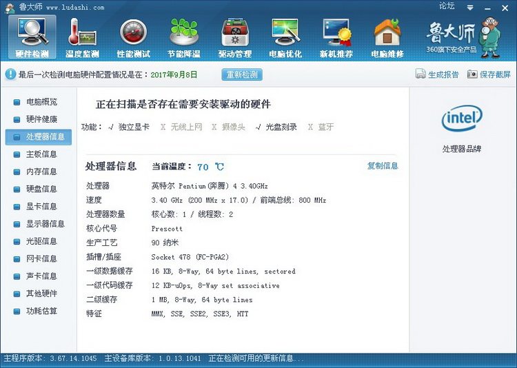Click the Intel processor brand logo
This screenshot has height=368, width=517.
(x=462, y=118)
